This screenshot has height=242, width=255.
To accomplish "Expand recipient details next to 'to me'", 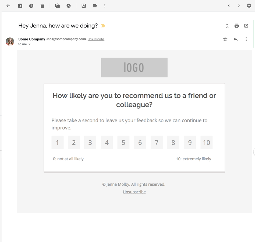I will [x=30, y=44].
